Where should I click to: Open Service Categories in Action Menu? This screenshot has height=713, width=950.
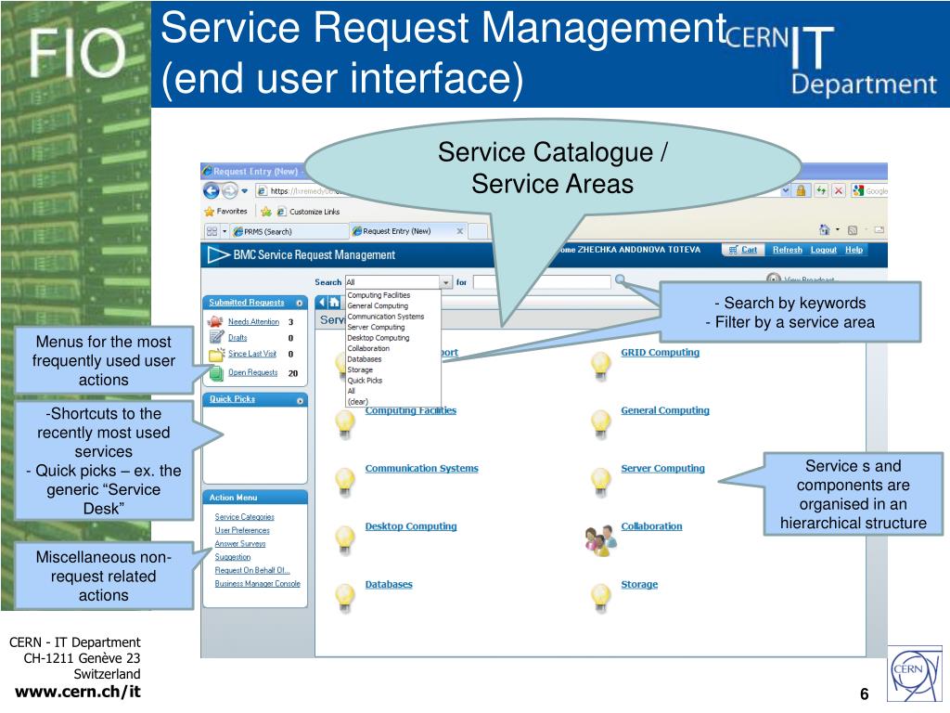click(244, 517)
